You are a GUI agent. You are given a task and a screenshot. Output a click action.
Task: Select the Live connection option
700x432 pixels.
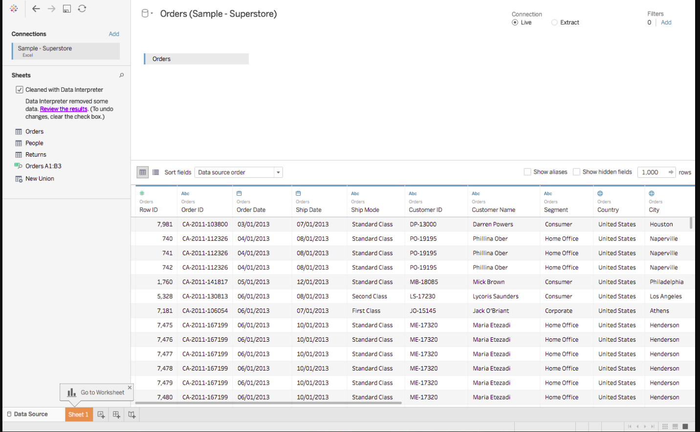[x=515, y=22]
